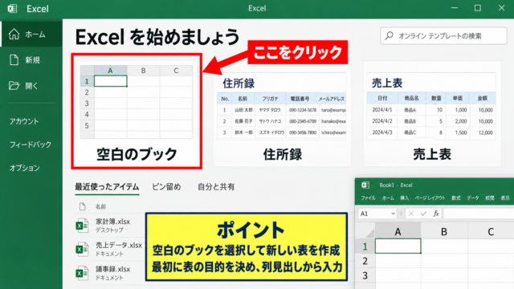Select the 売上表 template thumbnail

point(432,113)
